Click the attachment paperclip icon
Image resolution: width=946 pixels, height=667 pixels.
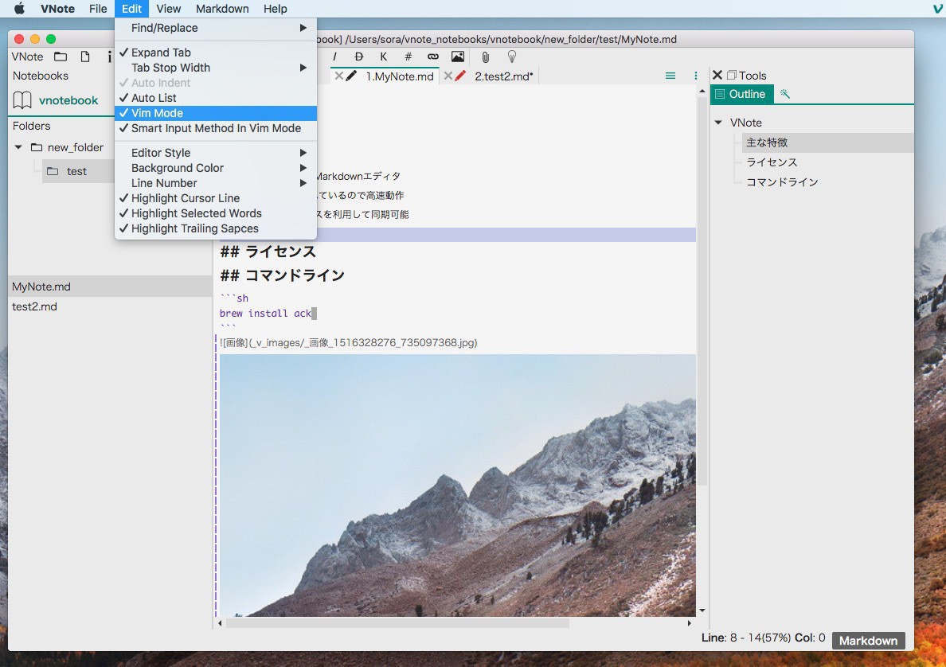[x=485, y=57]
